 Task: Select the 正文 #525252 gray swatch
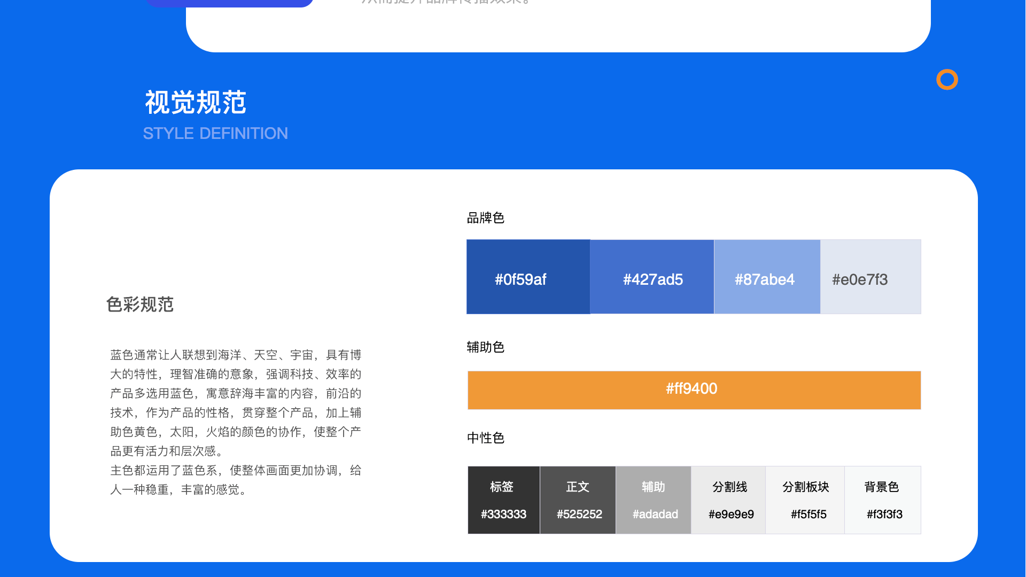click(578, 500)
